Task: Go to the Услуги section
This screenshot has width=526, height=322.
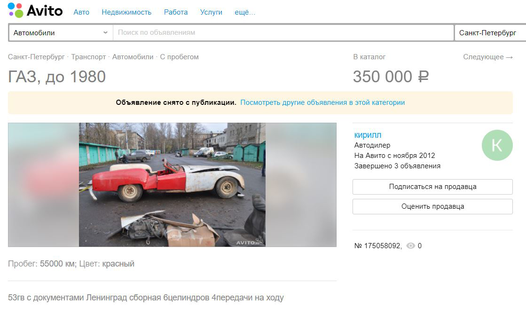Action: click(211, 12)
